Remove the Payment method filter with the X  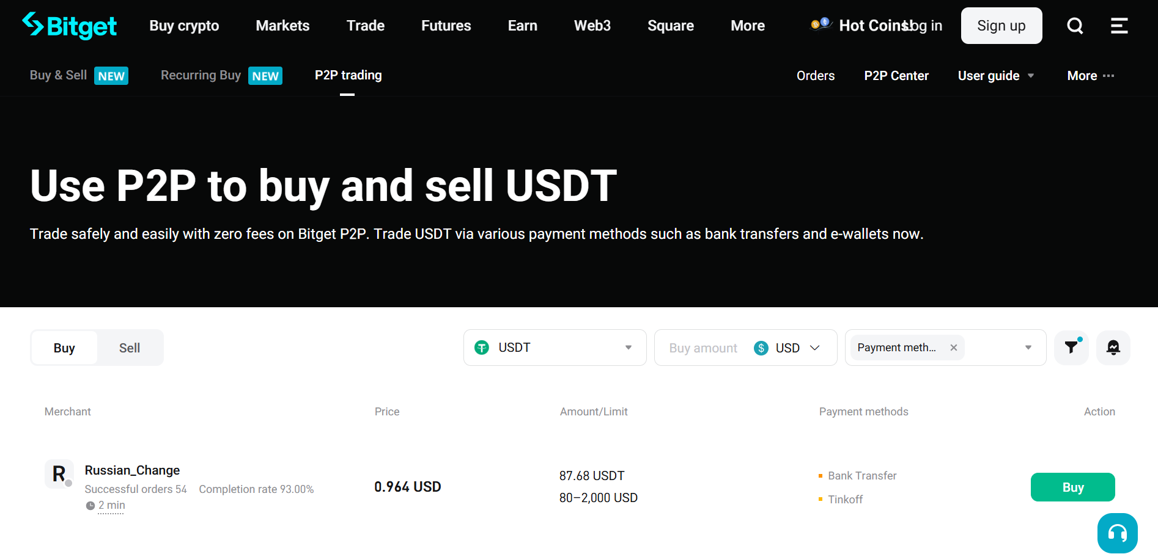coord(953,347)
